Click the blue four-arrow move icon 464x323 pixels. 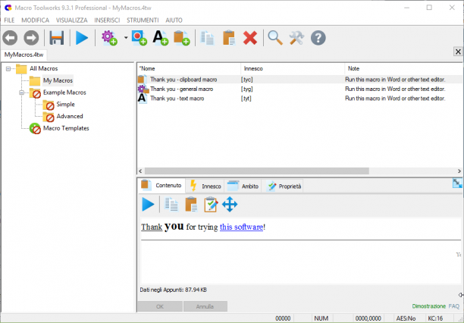tap(230, 204)
